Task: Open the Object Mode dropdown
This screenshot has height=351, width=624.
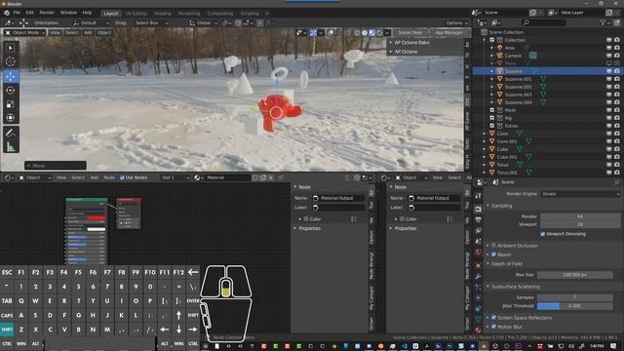Action: coord(24,32)
